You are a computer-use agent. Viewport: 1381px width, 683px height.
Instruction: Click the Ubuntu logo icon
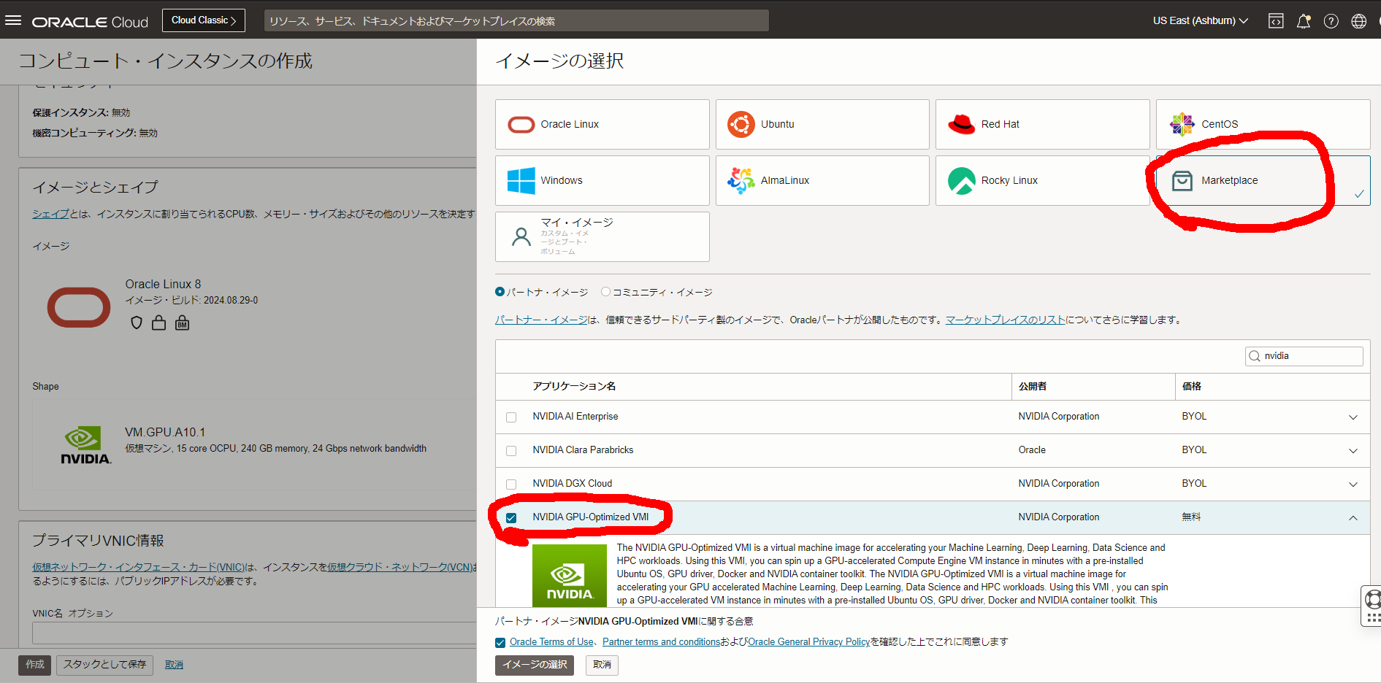(x=741, y=125)
